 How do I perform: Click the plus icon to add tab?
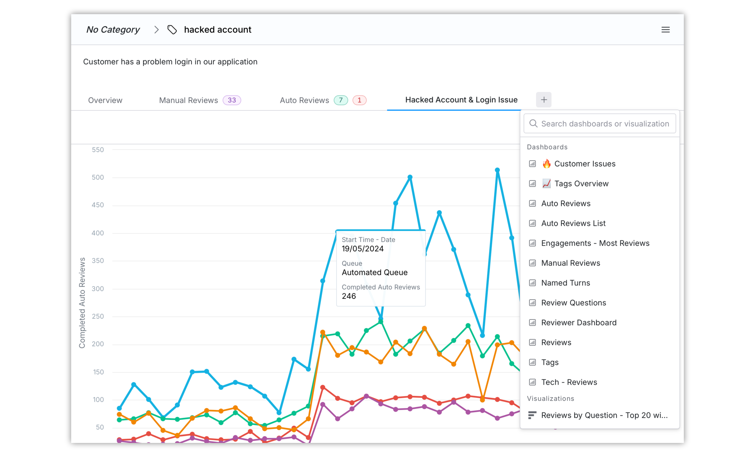coord(544,100)
